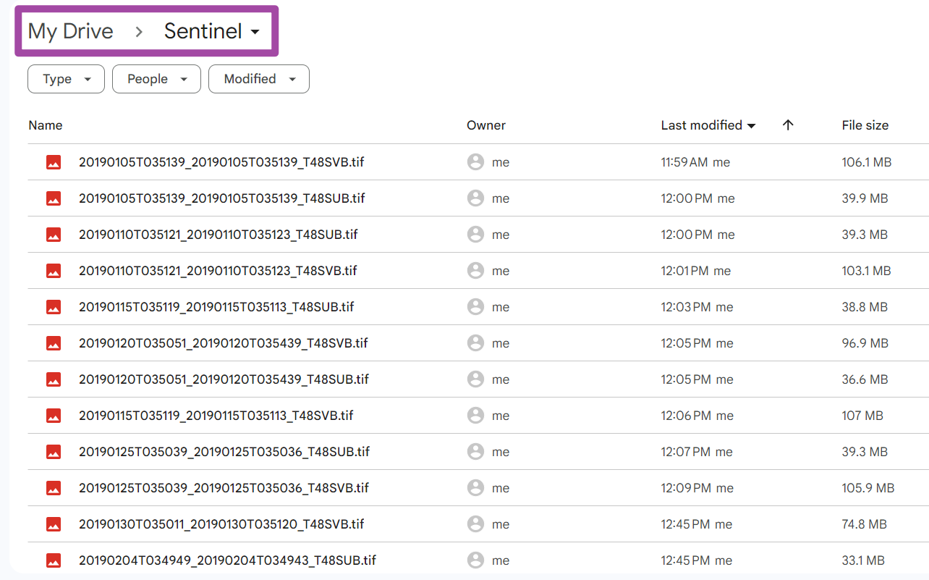This screenshot has width=929, height=580.
Task: Click owner avatar for 20190115T035119 T48SUB.tif
Action: [475, 307]
